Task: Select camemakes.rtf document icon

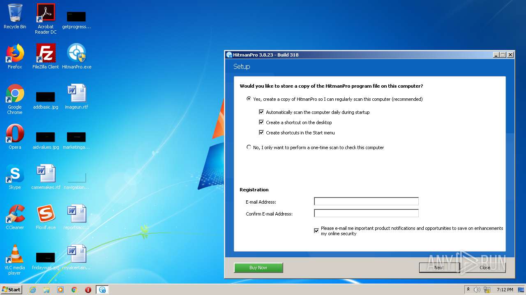Action: (x=46, y=177)
